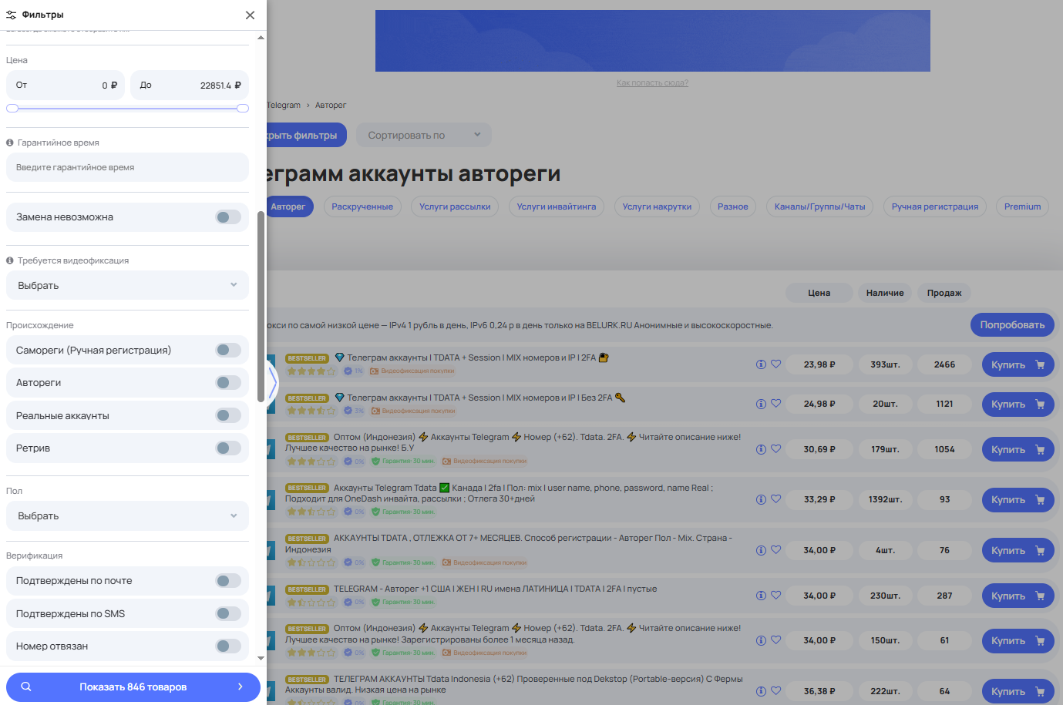Select Каналы/Группы/Чаты category tab
The width and height of the screenshot is (1063, 705).
tap(819, 206)
